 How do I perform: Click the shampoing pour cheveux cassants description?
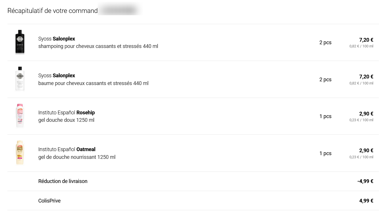click(98, 46)
